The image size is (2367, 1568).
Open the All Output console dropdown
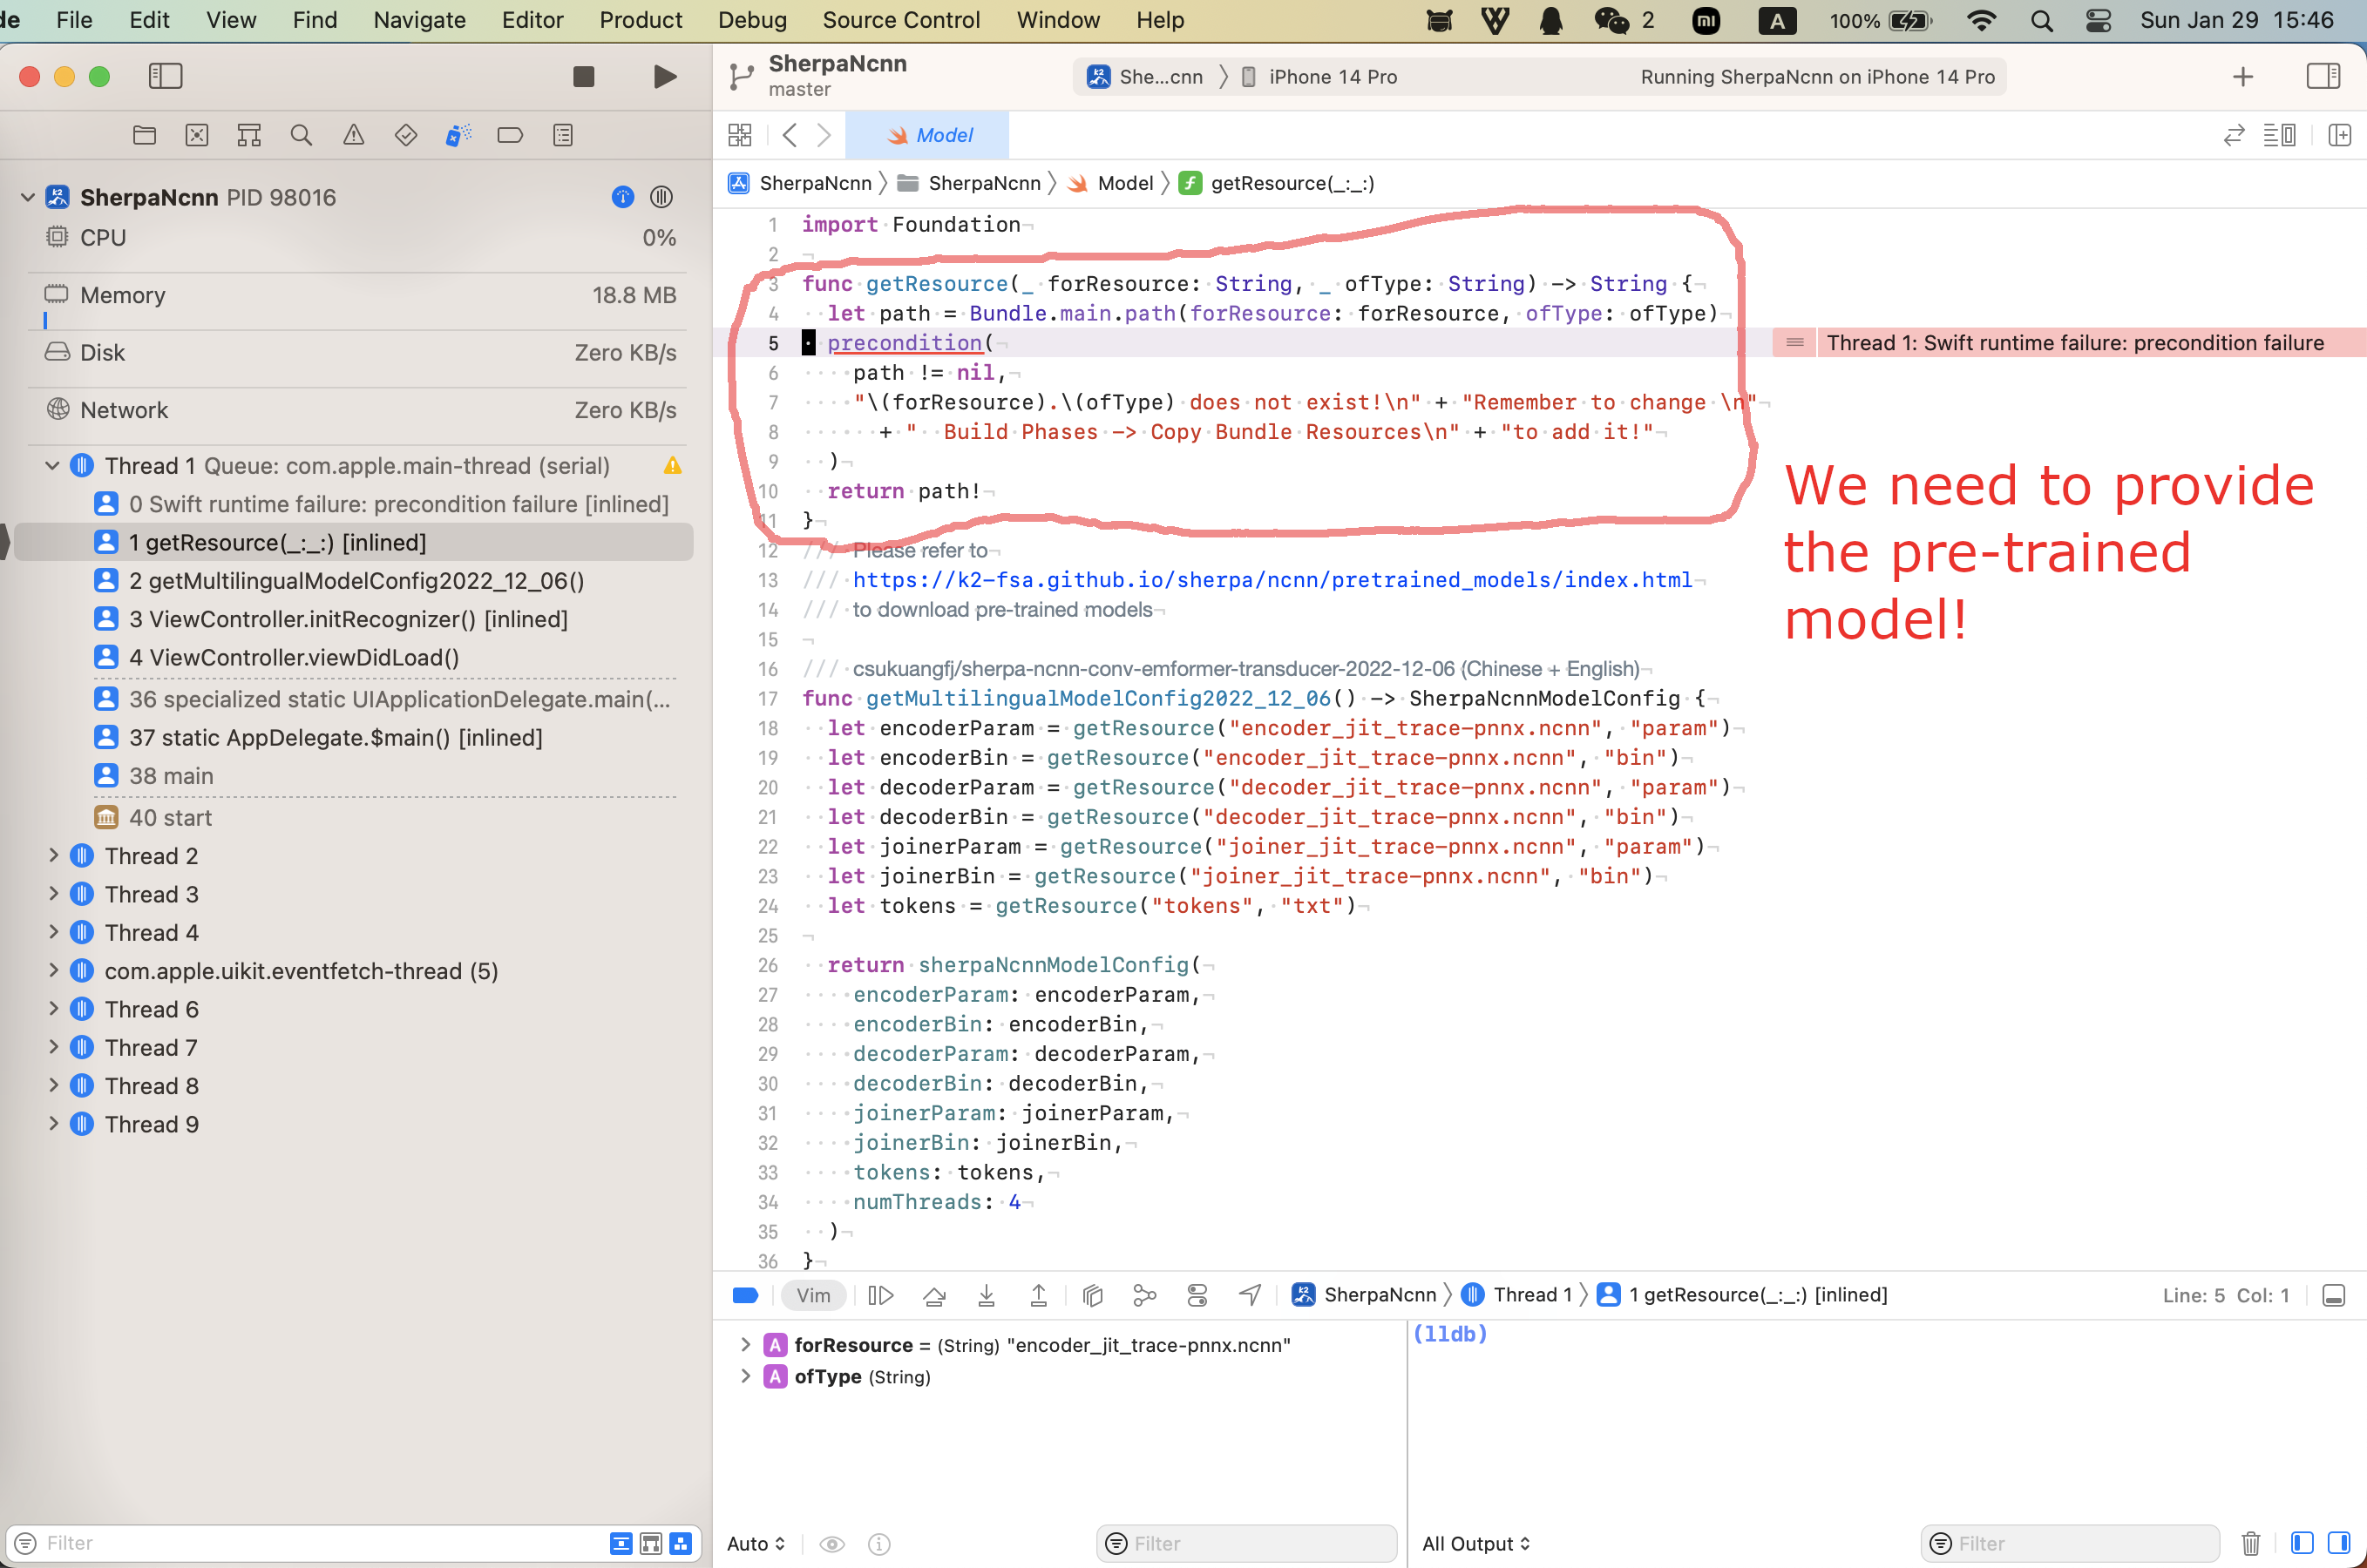click(x=1476, y=1544)
